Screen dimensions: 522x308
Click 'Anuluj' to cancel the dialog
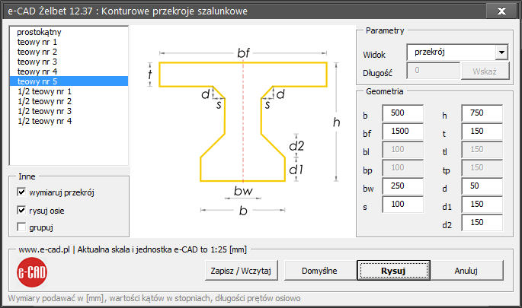point(466,271)
